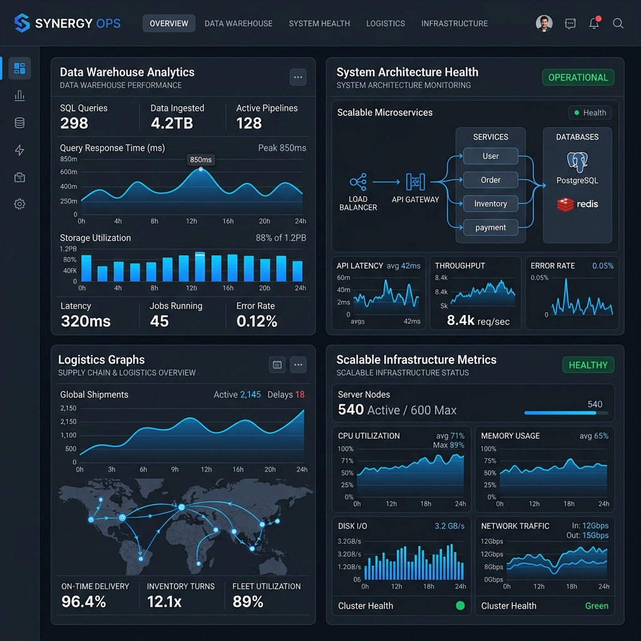The height and width of the screenshot is (641, 641).
Task: Click the CPU Utilization Max 89% label
Action: click(x=448, y=445)
